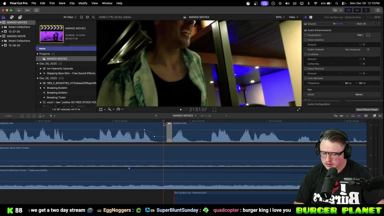Open the Equalization Flat preset dropdown
Screen dimensions: 384x216
[360, 35]
